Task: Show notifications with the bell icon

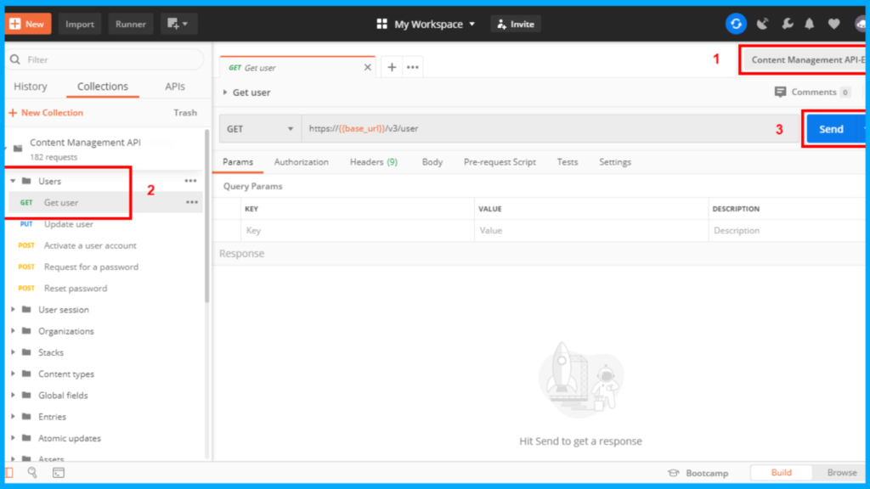Action: tap(811, 24)
